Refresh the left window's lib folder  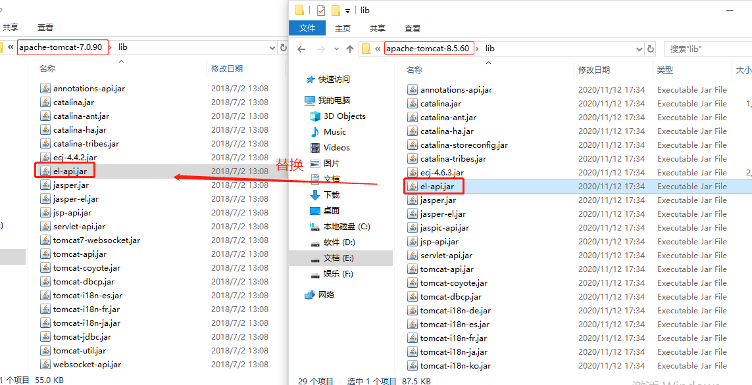pyautogui.click(x=283, y=47)
